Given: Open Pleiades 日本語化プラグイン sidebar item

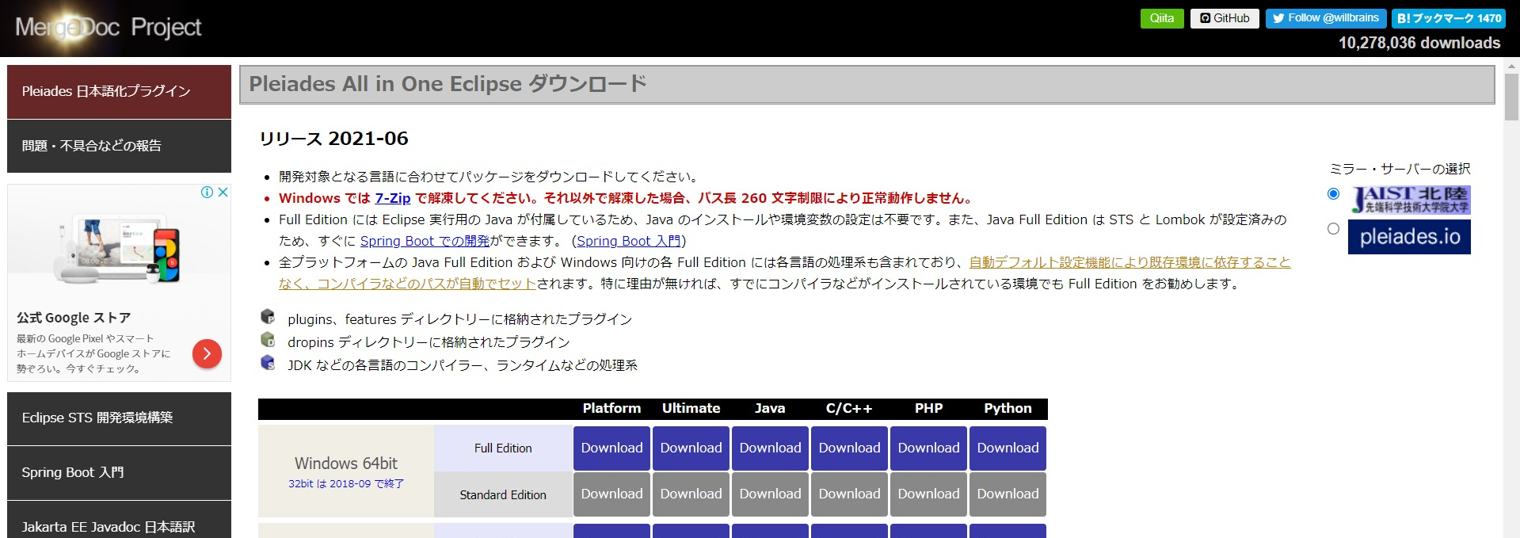Looking at the screenshot, I should click(x=119, y=92).
